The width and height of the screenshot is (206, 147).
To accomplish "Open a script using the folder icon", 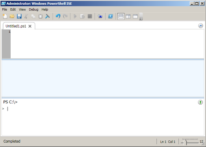I will pos(12,17).
